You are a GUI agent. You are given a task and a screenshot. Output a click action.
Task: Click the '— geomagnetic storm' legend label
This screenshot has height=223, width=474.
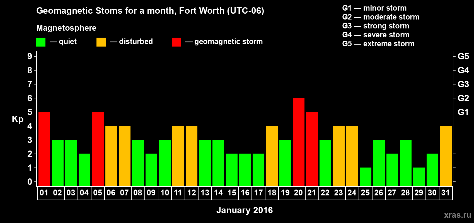(x=224, y=42)
